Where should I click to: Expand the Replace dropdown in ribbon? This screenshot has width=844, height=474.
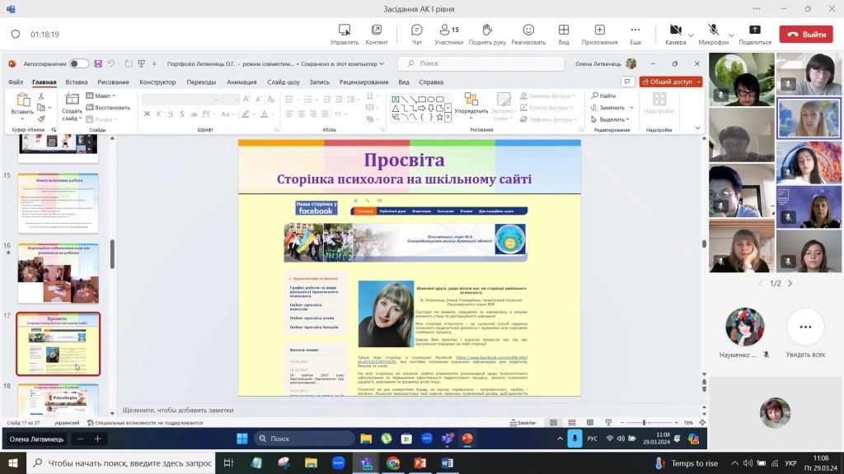[x=631, y=108]
